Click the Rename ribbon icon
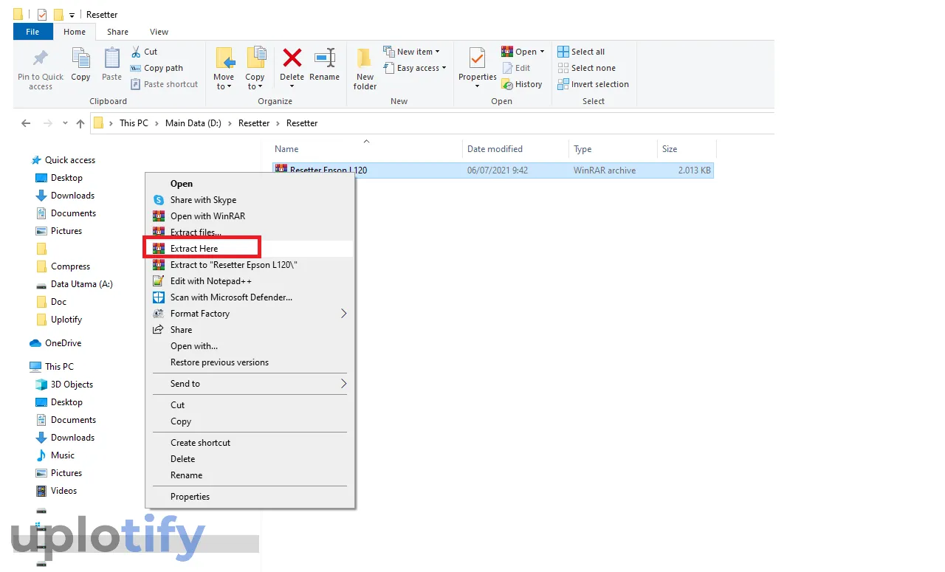 325,58
